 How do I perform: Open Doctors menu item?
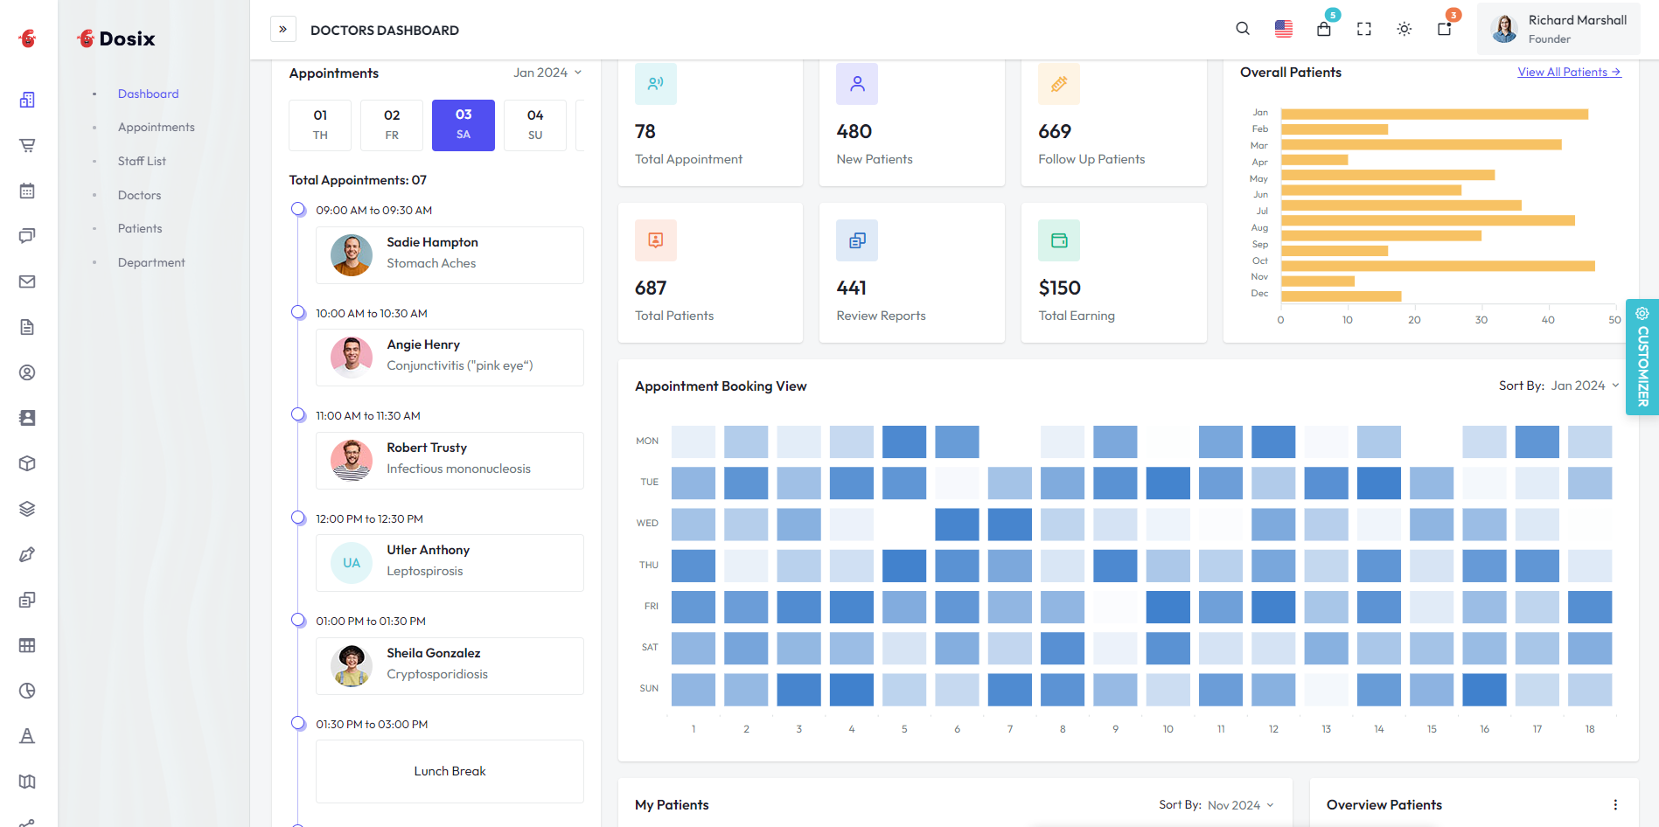(139, 195)
